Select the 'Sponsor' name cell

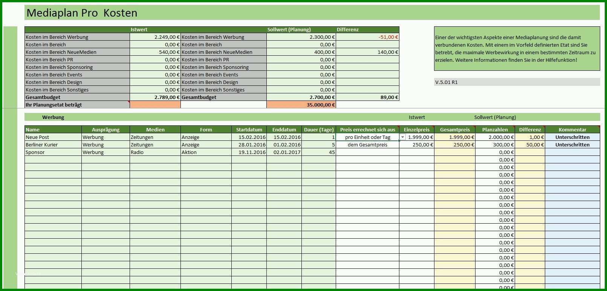53,152
